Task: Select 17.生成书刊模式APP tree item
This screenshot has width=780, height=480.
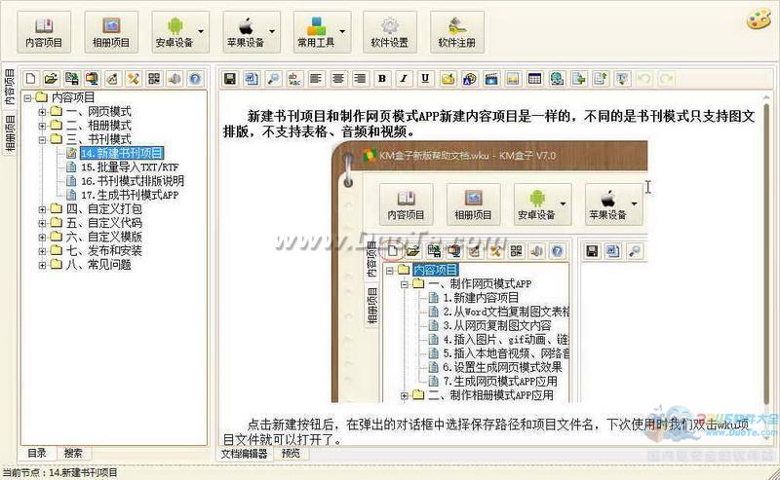Action: 130,195
